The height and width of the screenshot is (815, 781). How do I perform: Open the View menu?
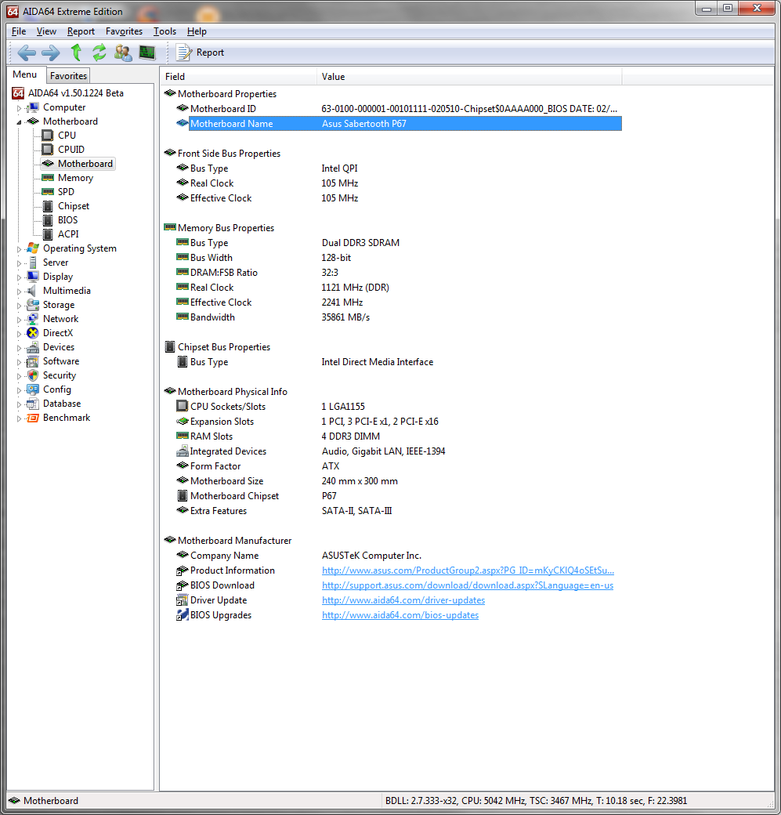click(x=46, y=31)
